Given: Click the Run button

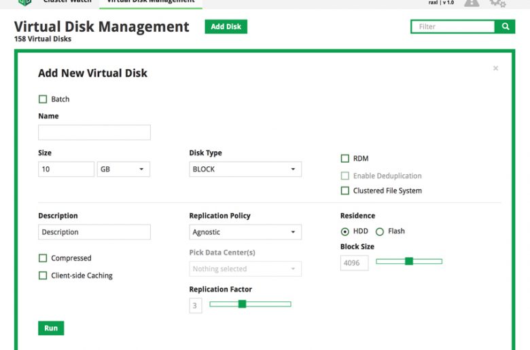Looking at the screenshot, I should pyautogui.click(x=51, y=328).
